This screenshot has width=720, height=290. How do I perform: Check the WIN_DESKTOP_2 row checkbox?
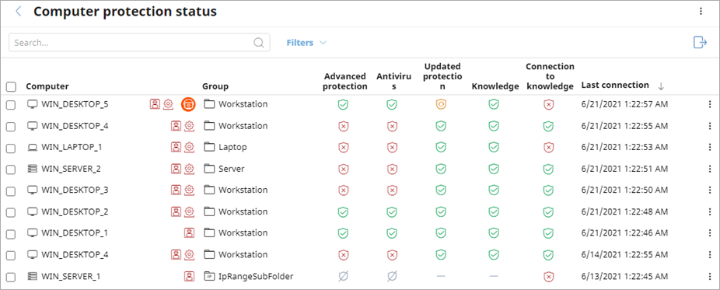click(x=11, y=212)
